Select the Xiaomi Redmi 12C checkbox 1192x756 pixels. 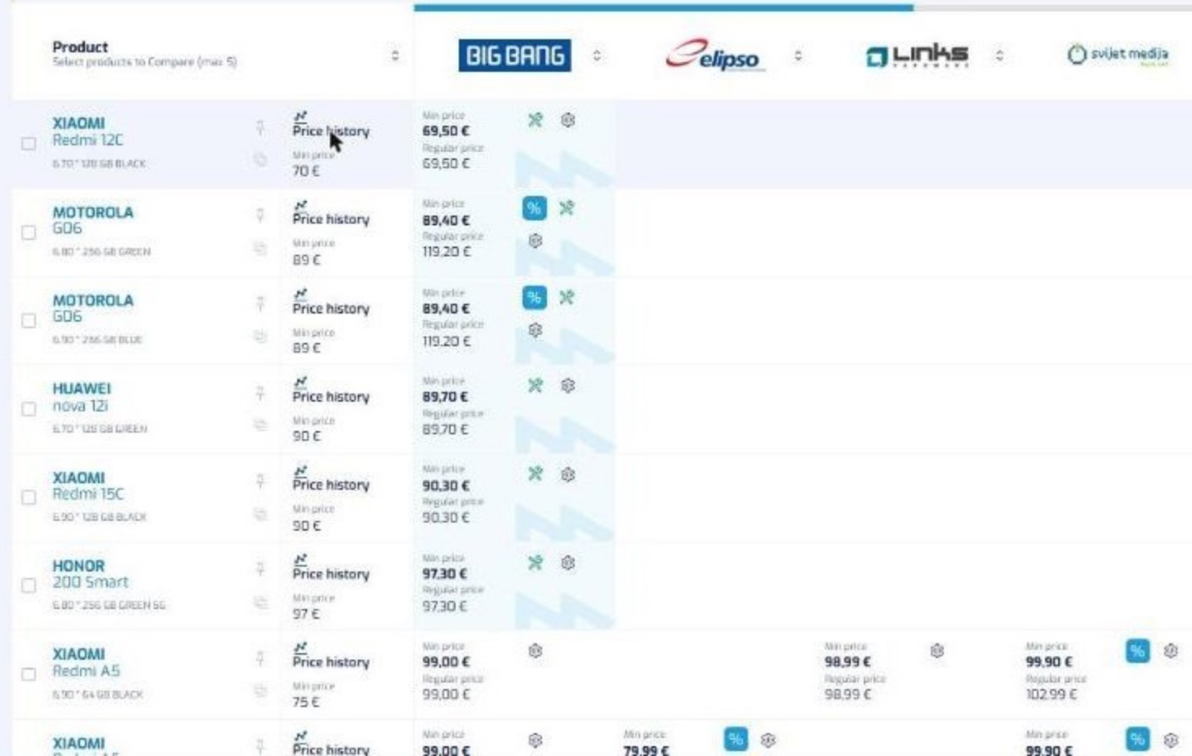pyautogui.click(x=29, y=144)
